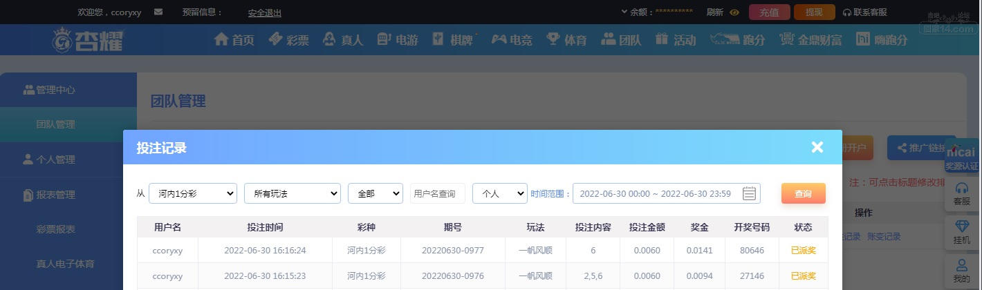Open the 真人 live casino menu

[342, 39]
